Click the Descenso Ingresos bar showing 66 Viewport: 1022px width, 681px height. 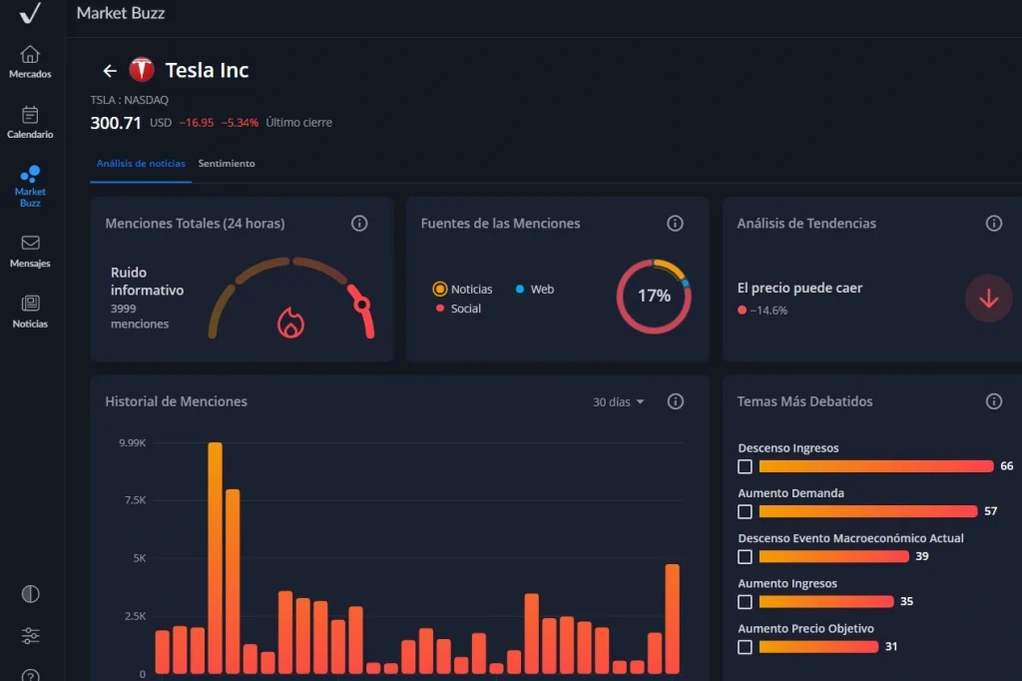click(876, 466)
